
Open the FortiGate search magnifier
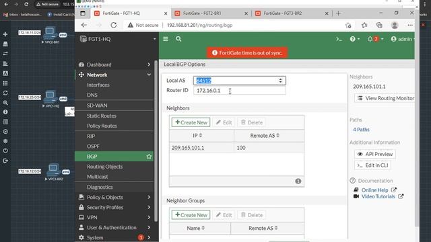click(178, 39)
